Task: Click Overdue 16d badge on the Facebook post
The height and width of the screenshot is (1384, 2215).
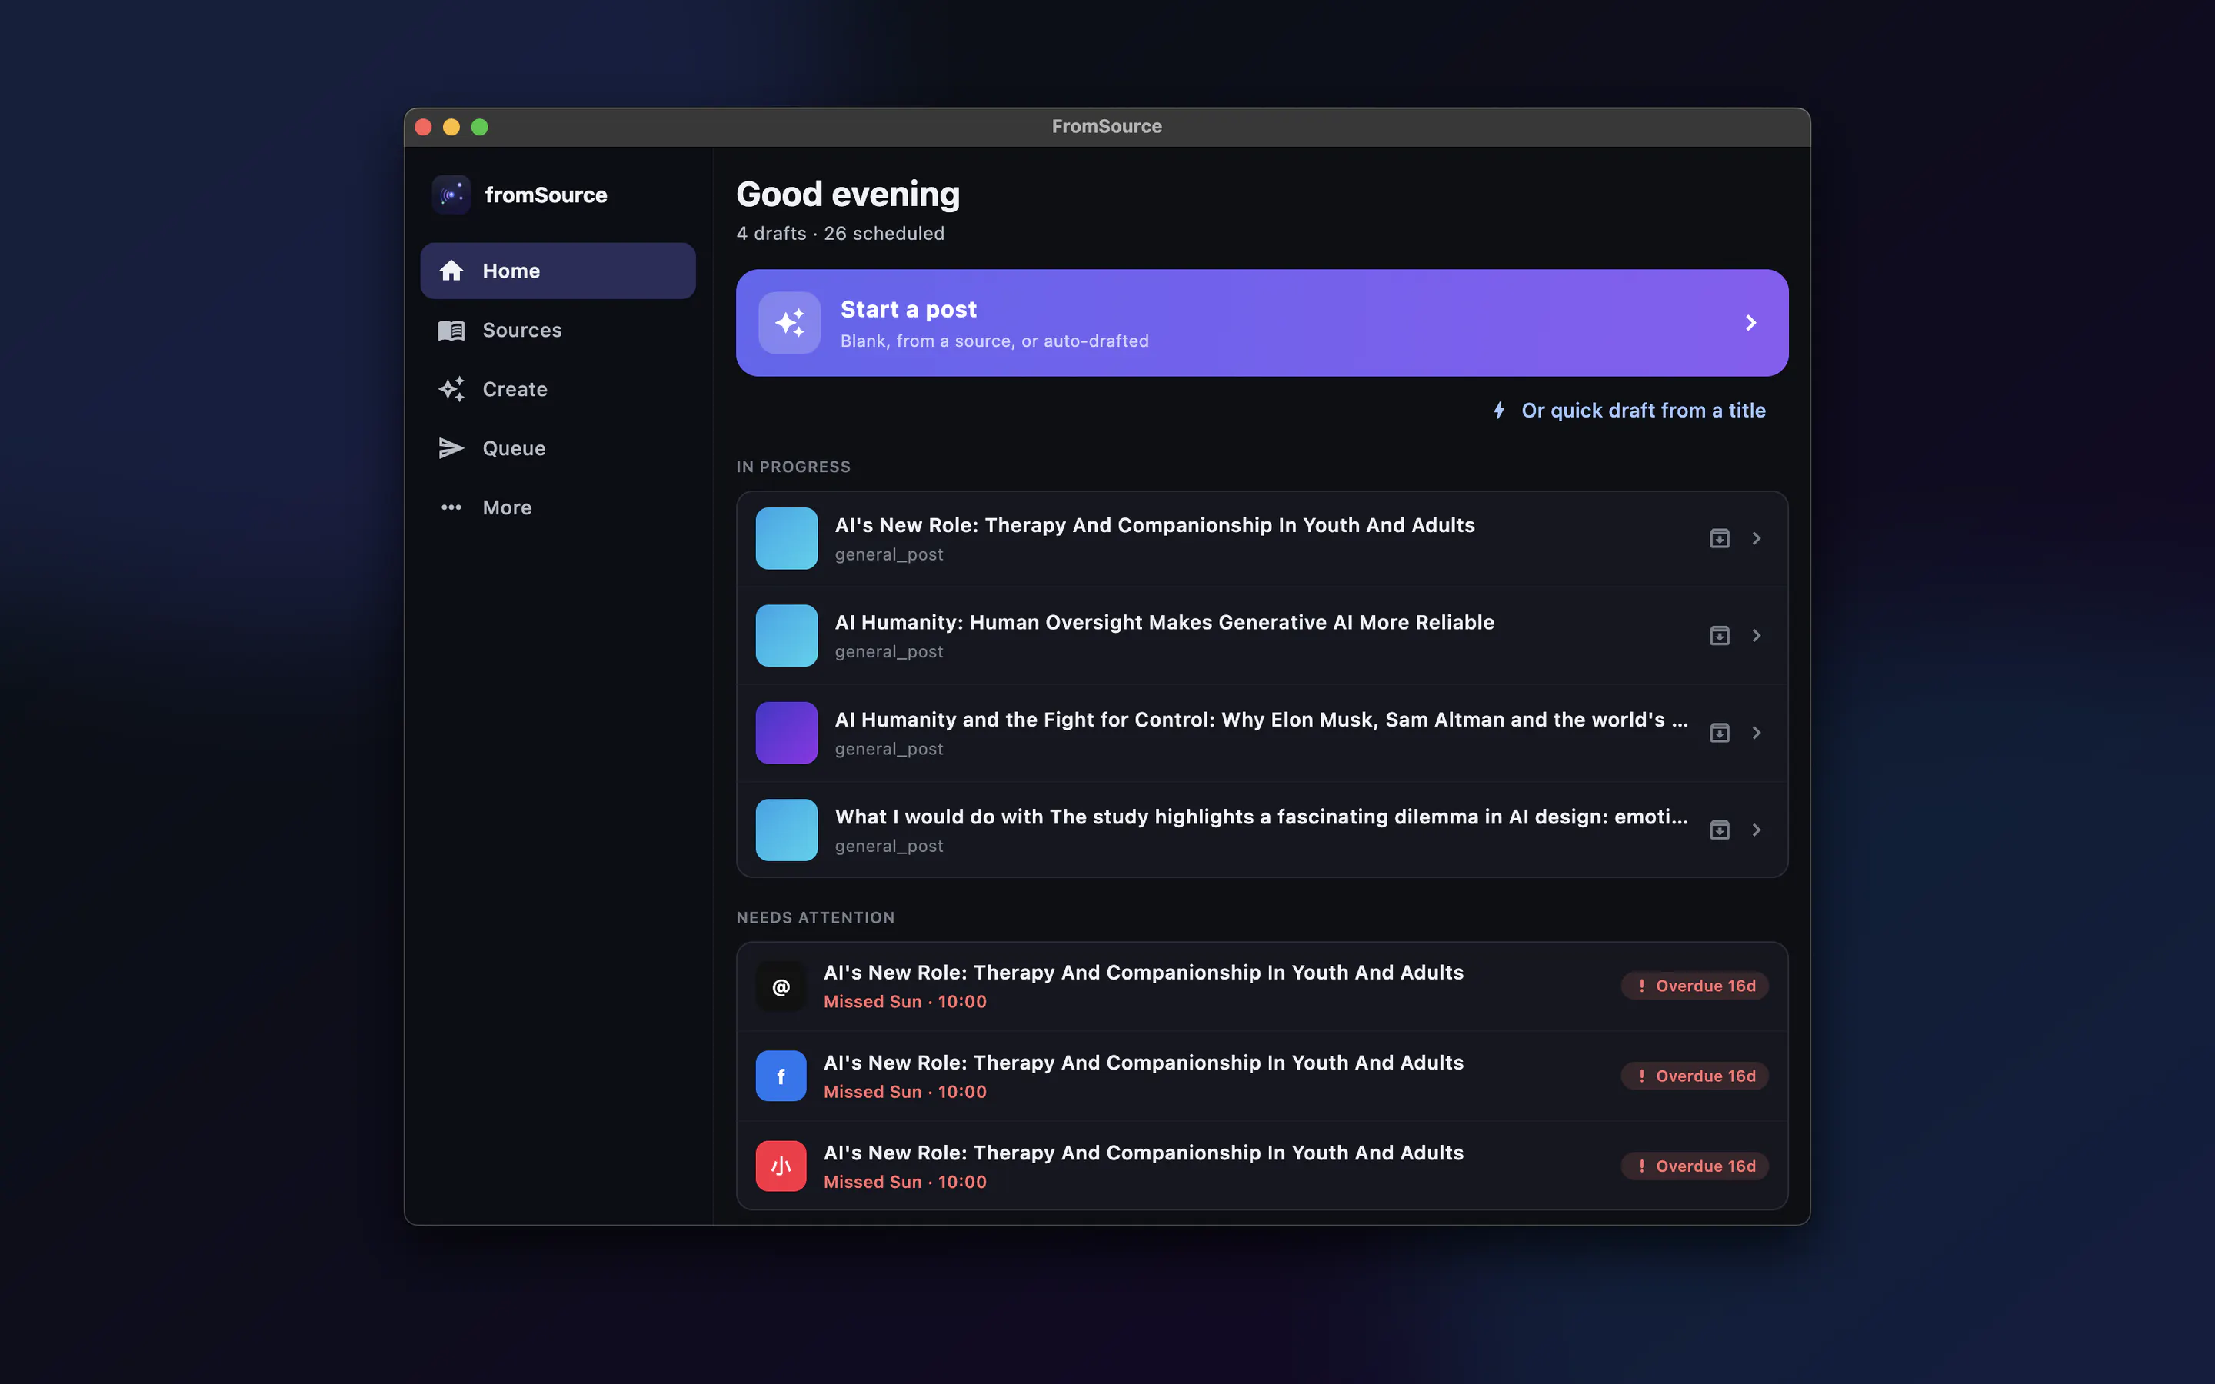Action: click(1695, 1076)
